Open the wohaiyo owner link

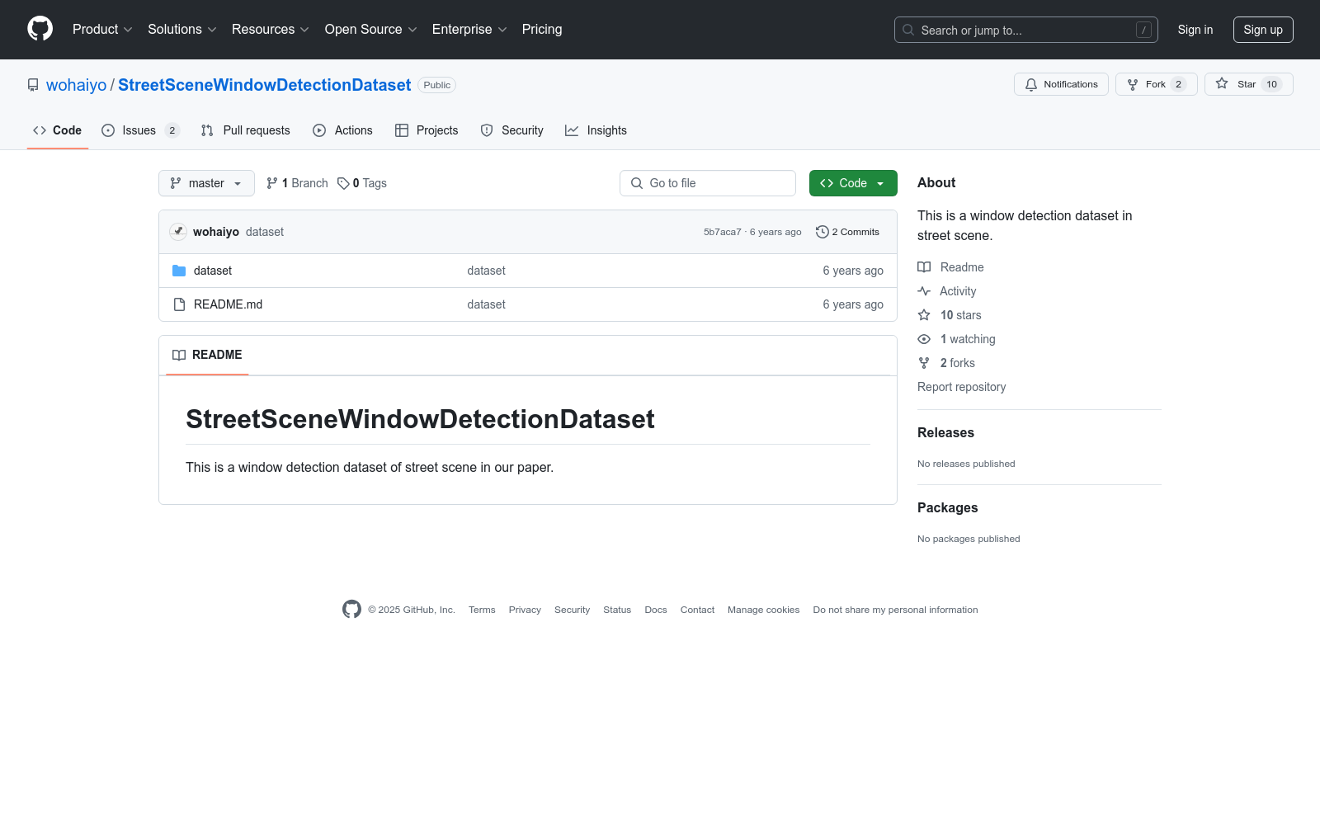(x=77, y=85)
